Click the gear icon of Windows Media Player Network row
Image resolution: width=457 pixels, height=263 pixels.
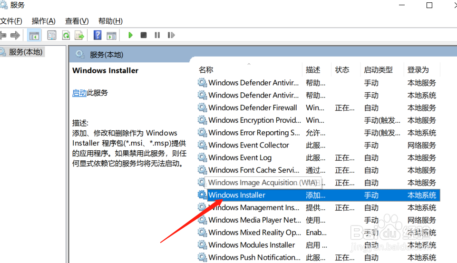202,220
